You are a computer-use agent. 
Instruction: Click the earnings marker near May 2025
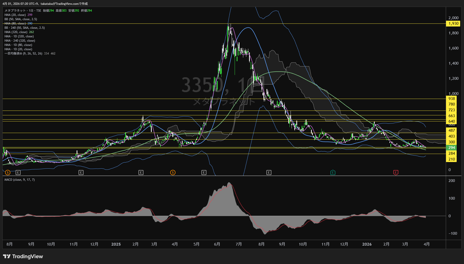(204, 172)
